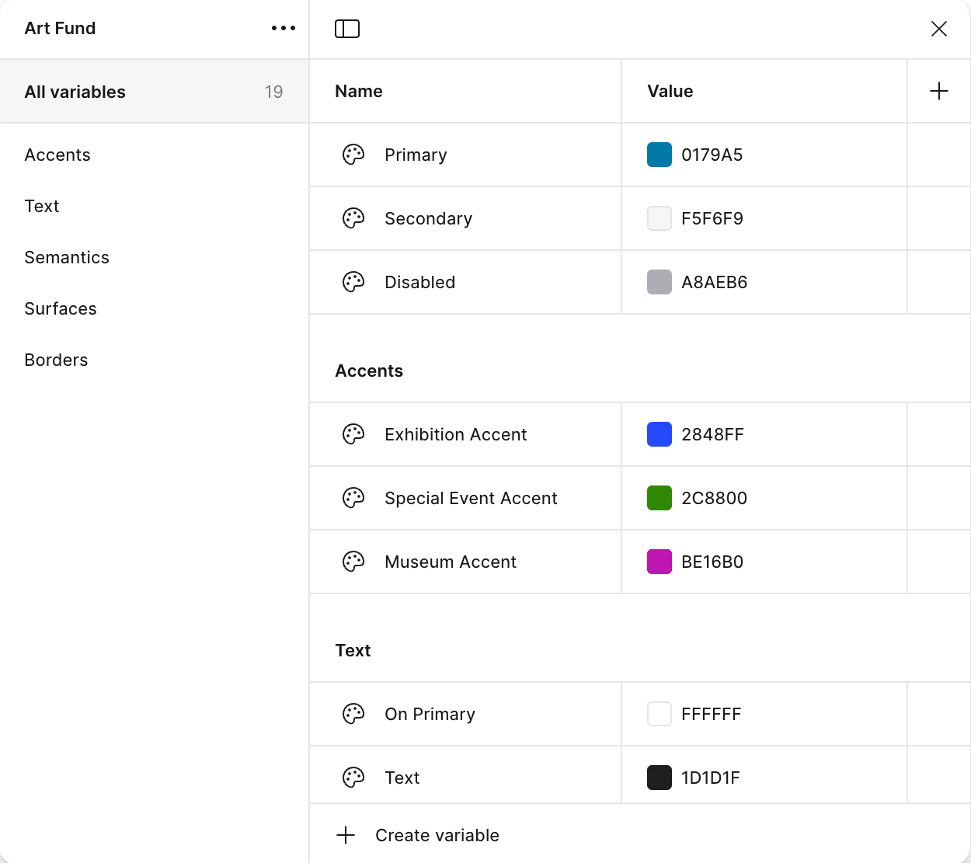Click the hex value BE16B0

(712, 562)
